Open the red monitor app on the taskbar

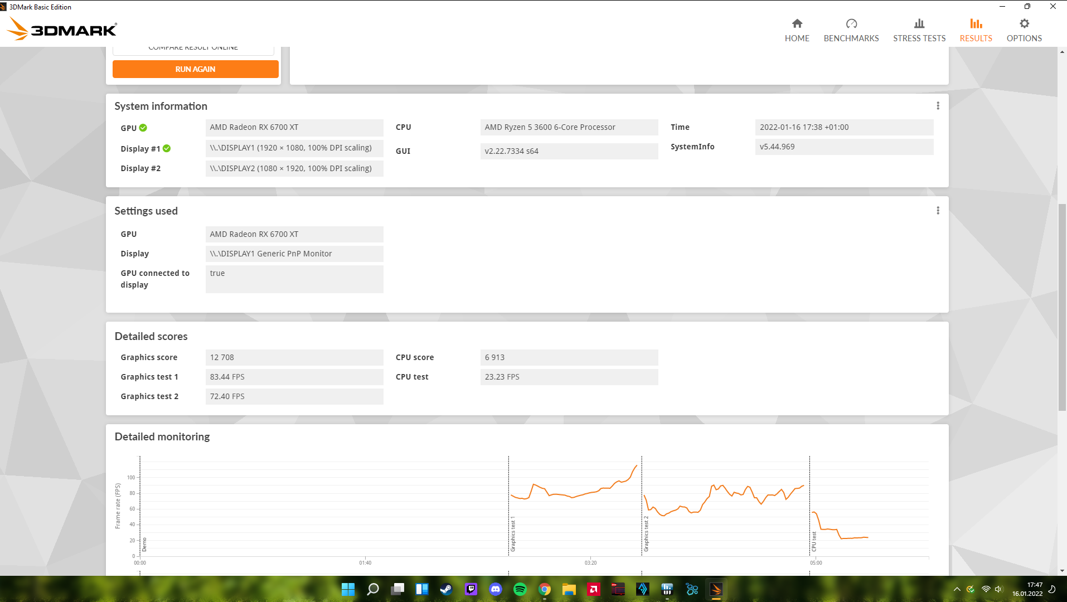point(618,589)
